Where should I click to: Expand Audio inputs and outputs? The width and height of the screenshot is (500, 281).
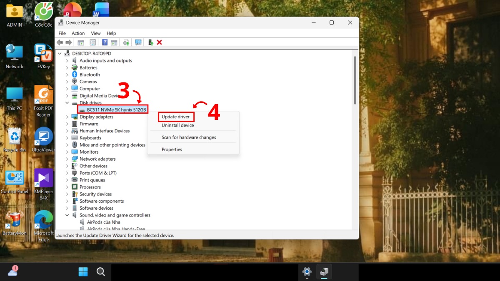click(x=67, y=61)
